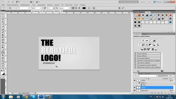This screenshot has height=99, width=176.
Task: Add a Levels adjustment
Action: pos(147,40)
